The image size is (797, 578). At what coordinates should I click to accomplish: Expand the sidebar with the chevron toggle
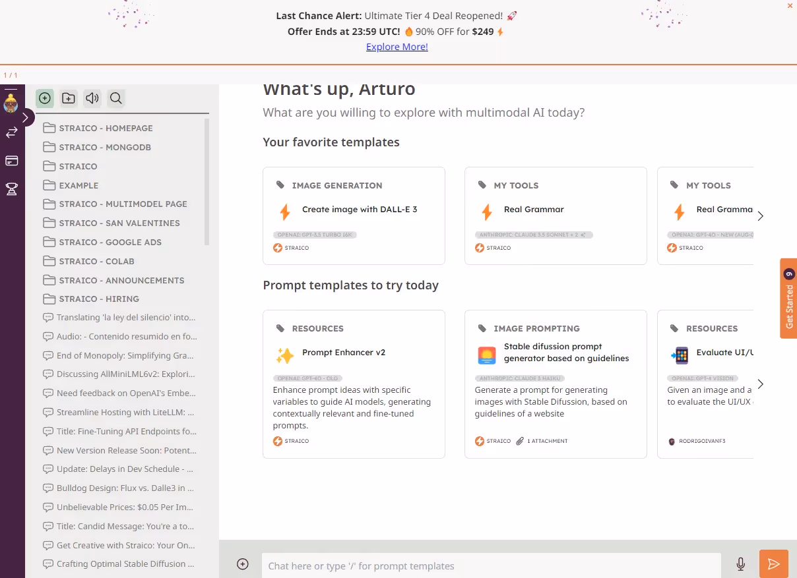point(24,117)
